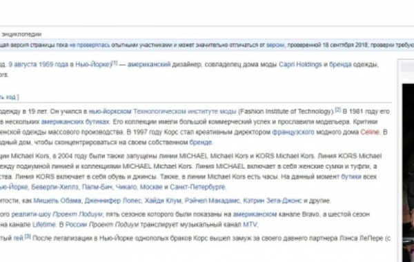This screenshot has width=414, height=262.
Task: Open the 'не проверялась' link in notice
Action: 90,45
